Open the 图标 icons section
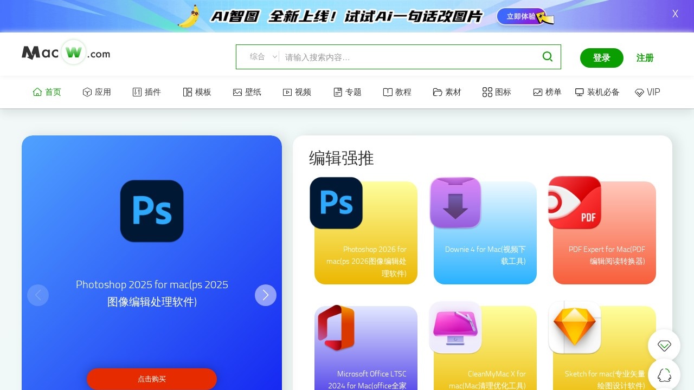Image resolution: width=694 pixels, height=390 pixels. (486, 92)
